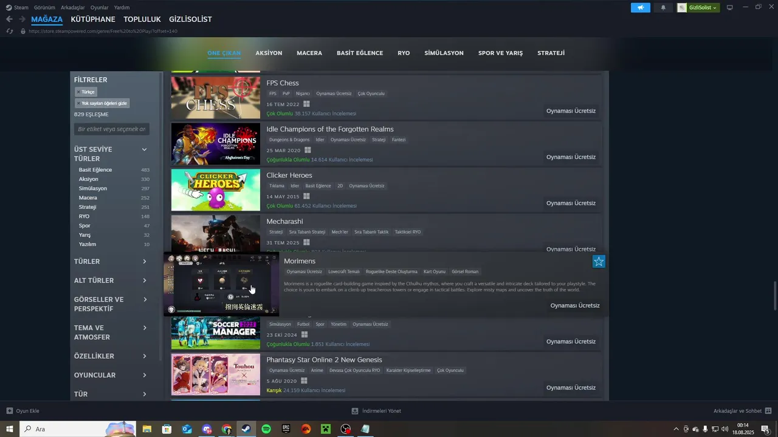Open the FPS Chess game title
778x437 pixels.
(283, 83)
